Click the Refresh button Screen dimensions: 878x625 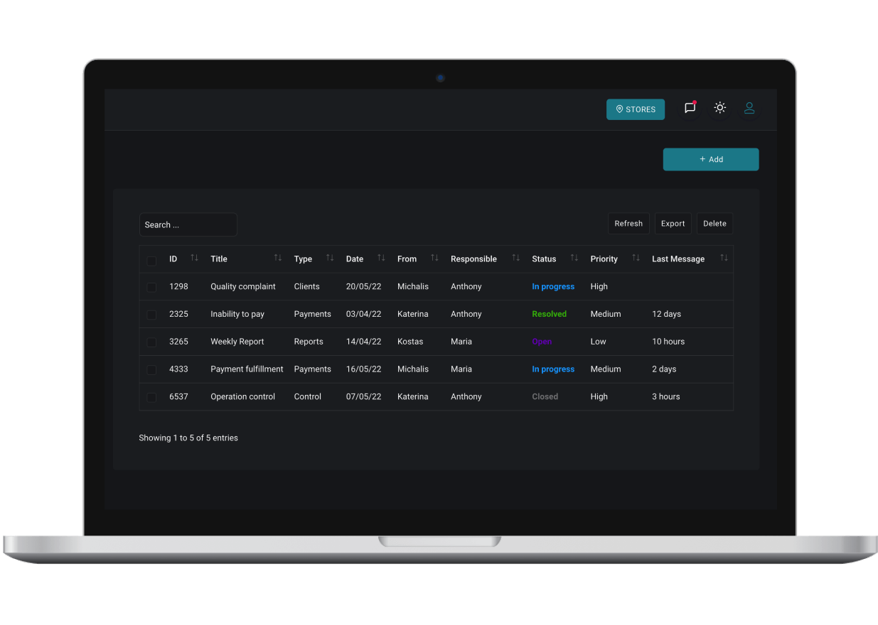click(628, 224)
